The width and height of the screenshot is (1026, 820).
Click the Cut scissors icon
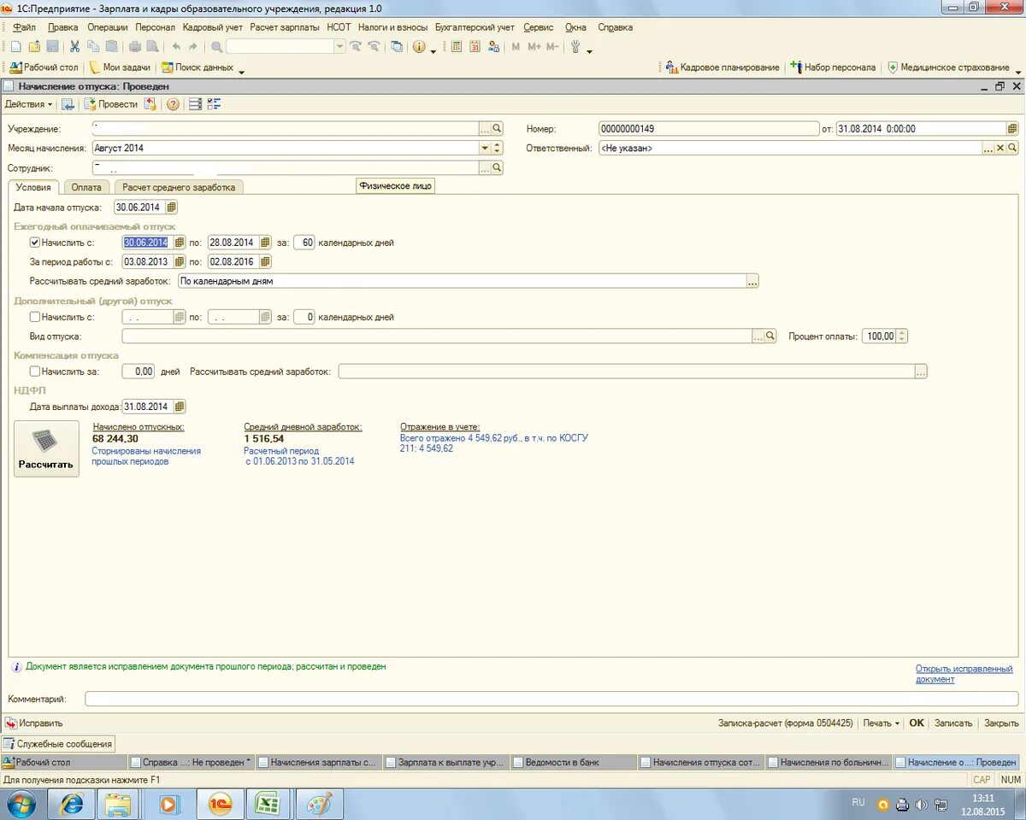(x=75, y=47)
